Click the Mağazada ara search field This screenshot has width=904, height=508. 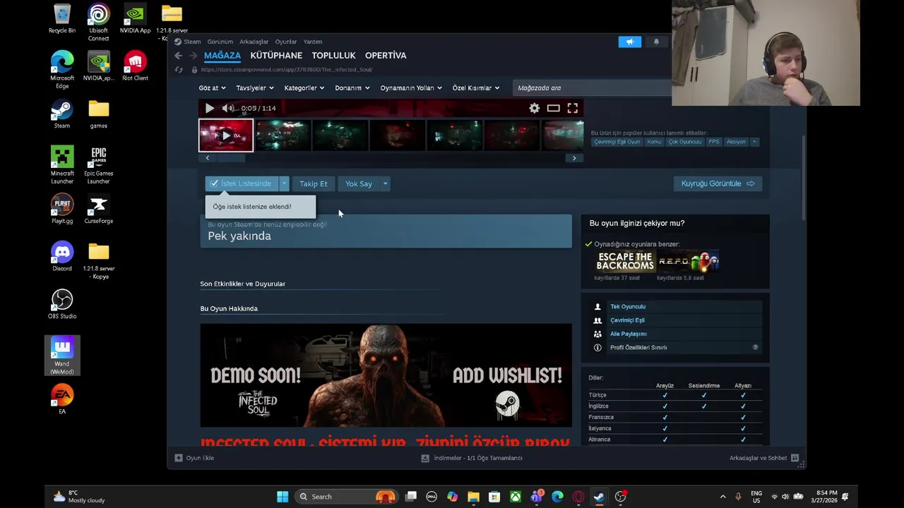pos(592,88)
